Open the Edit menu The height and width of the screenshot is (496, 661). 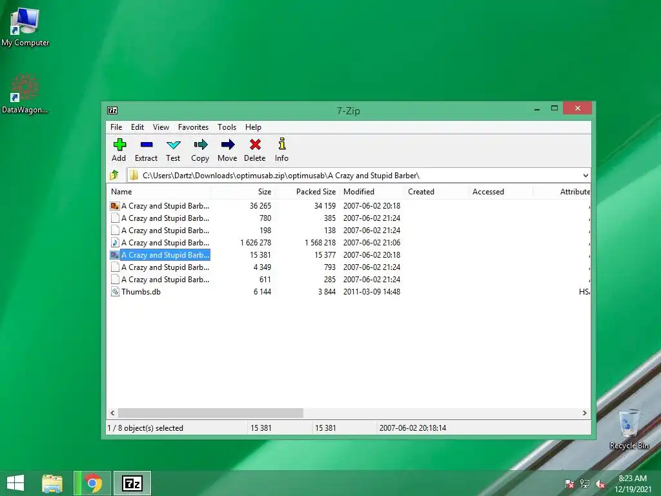137,127
